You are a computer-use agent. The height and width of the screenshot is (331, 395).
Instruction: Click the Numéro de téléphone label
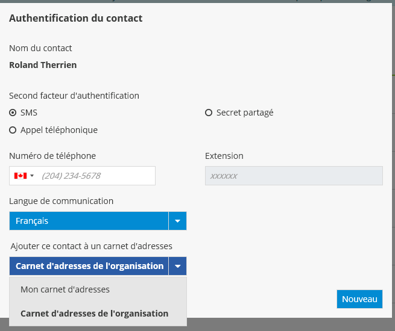pos(52,156)
